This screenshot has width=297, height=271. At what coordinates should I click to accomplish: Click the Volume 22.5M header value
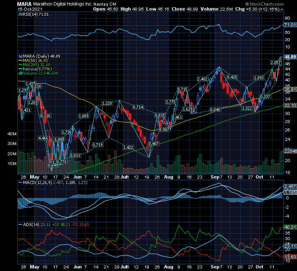click(216, 9)
